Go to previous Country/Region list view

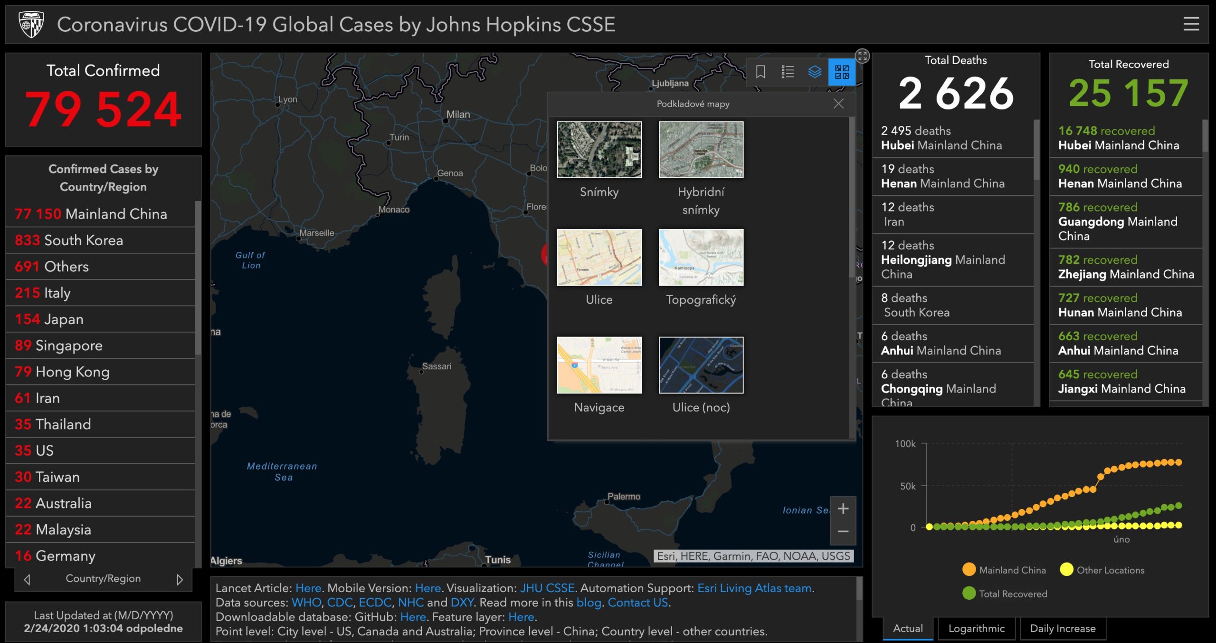[27, 579]
